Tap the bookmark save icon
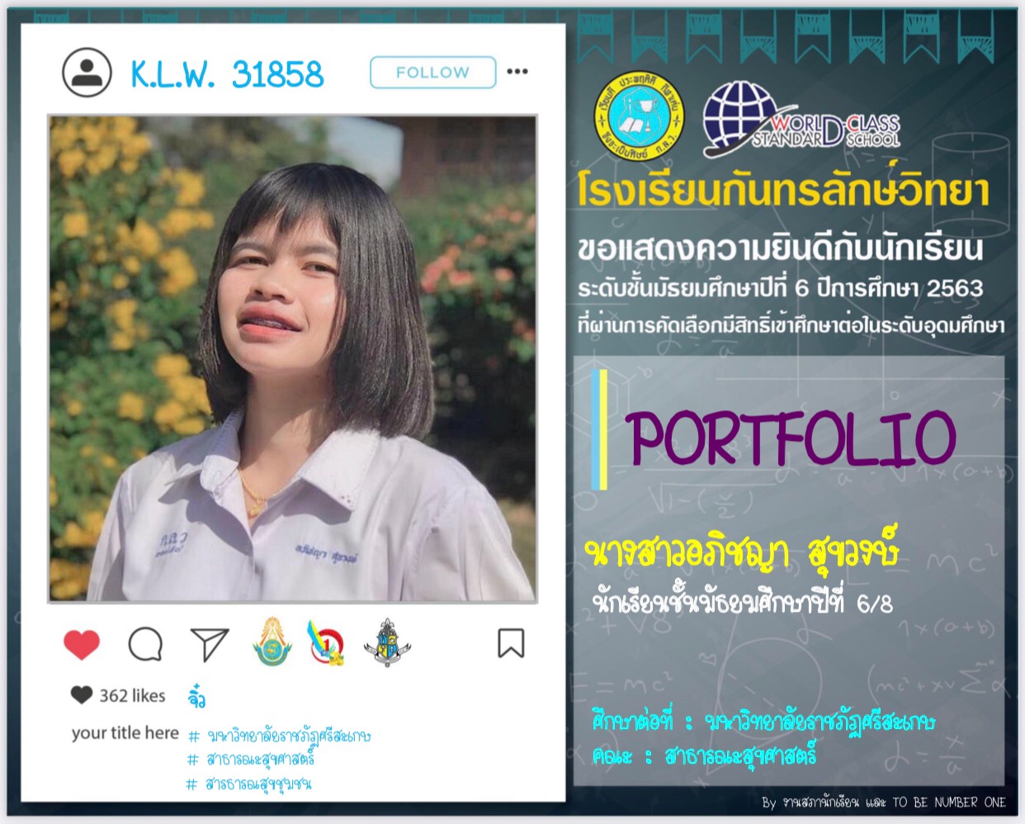The image size is (1025, 824). click(x=511, y=643)
